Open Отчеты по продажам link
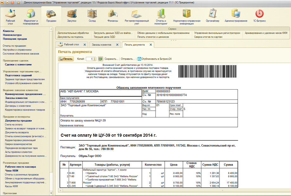Image resolution: width=291 pixels, height=196 pixels. coord(14,46)
